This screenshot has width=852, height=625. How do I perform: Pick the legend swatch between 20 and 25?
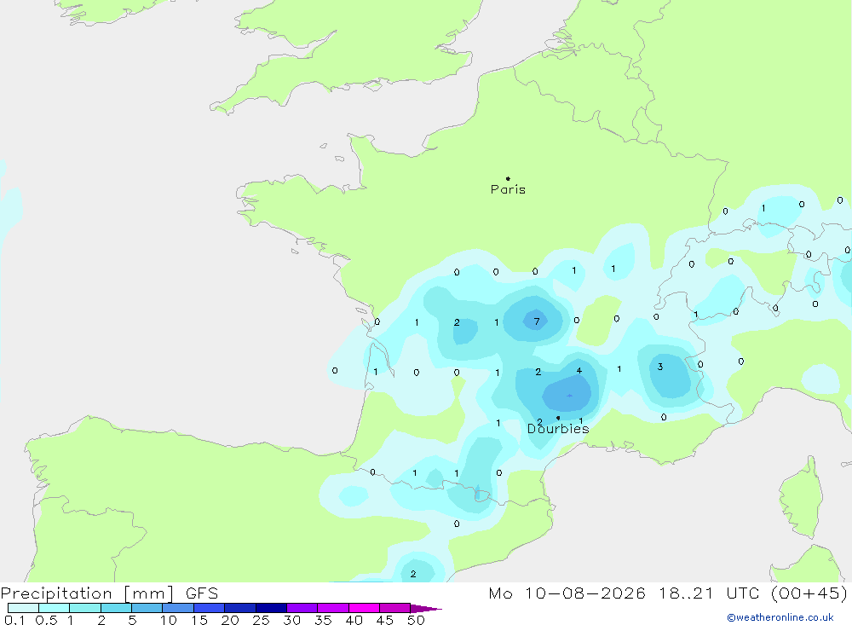tap(239, 608)
